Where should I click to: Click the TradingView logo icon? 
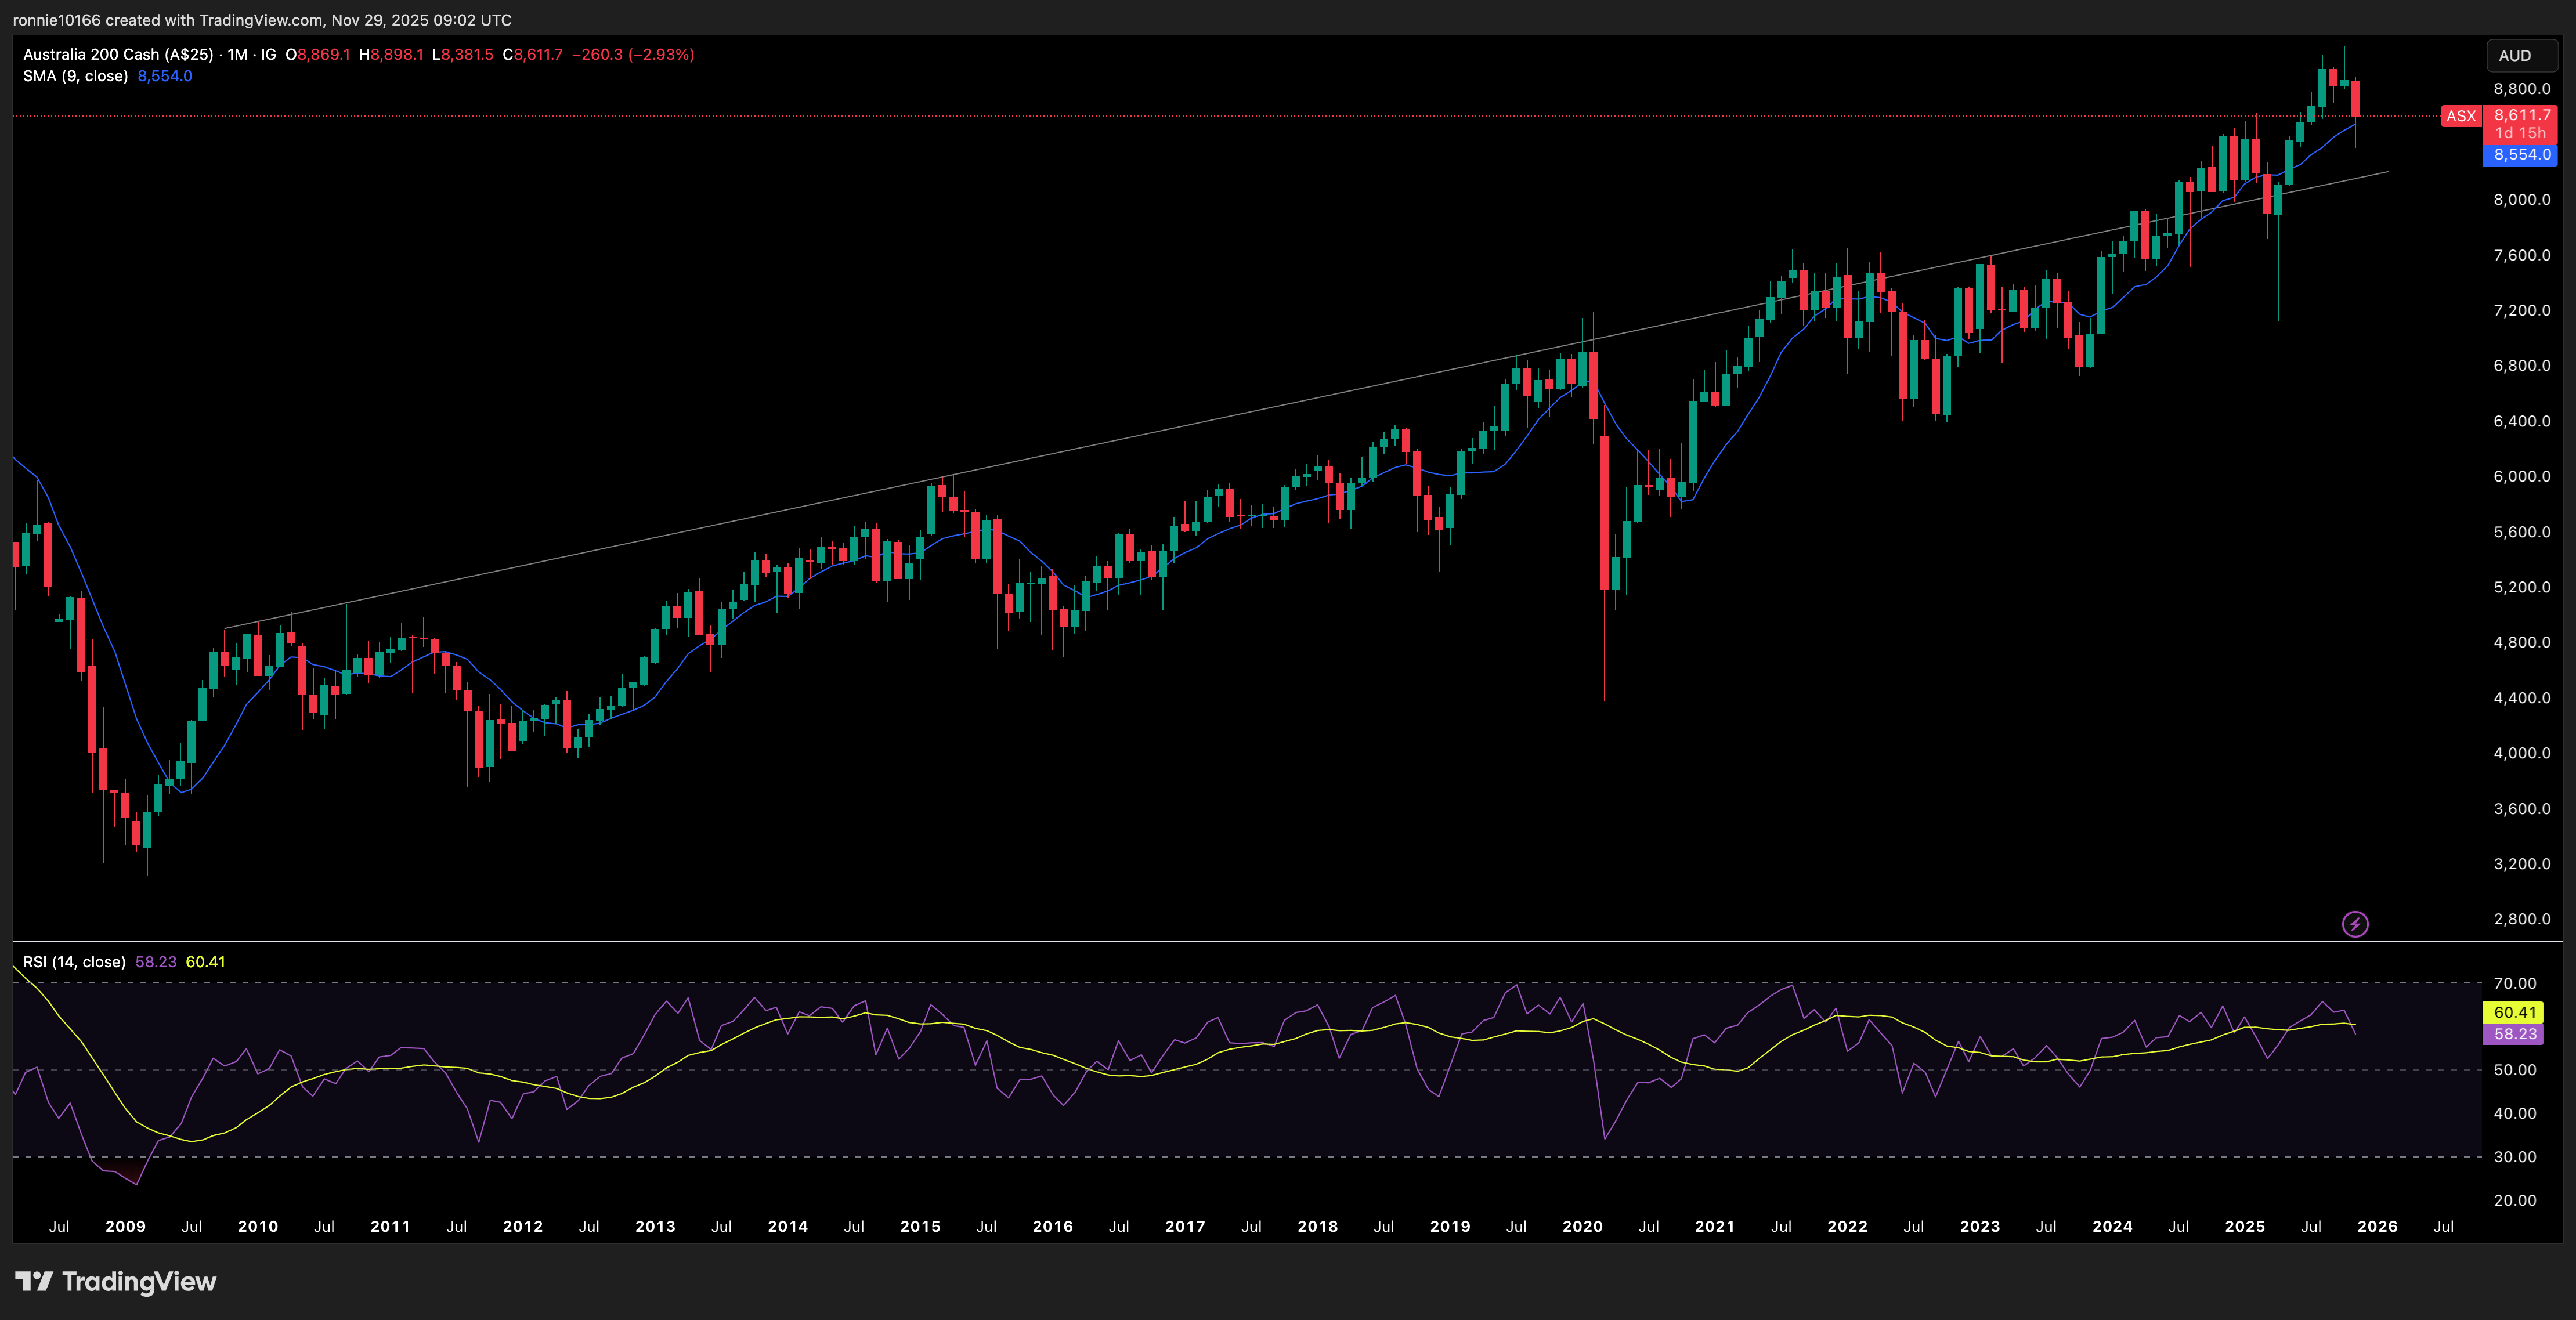point(33,1281)
